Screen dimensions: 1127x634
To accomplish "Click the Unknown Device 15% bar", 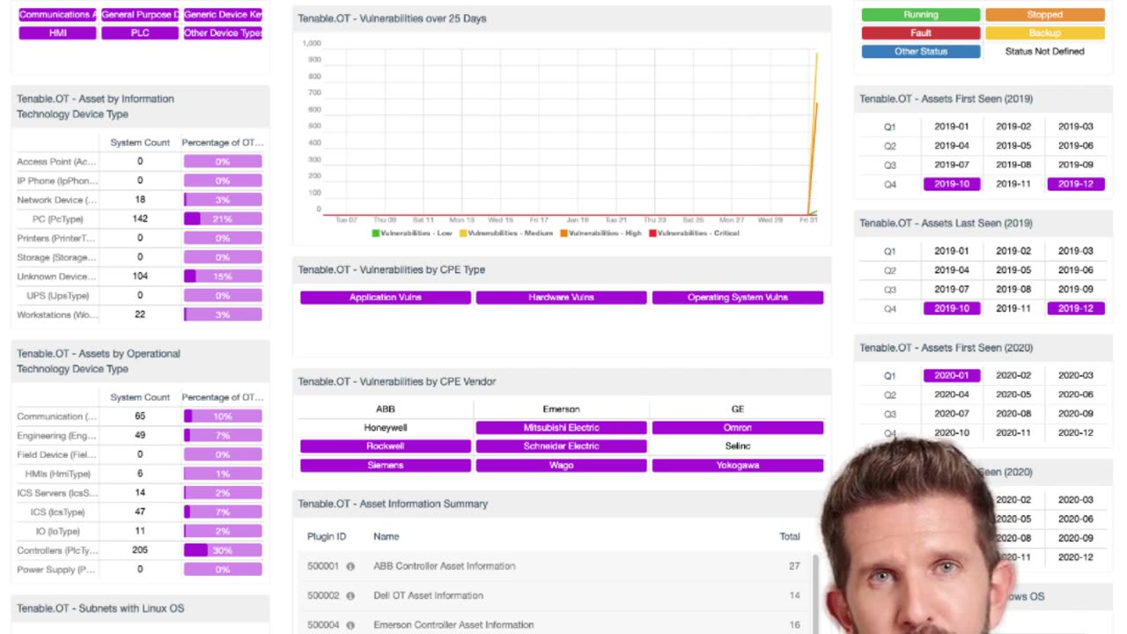I will click(223, 276).
